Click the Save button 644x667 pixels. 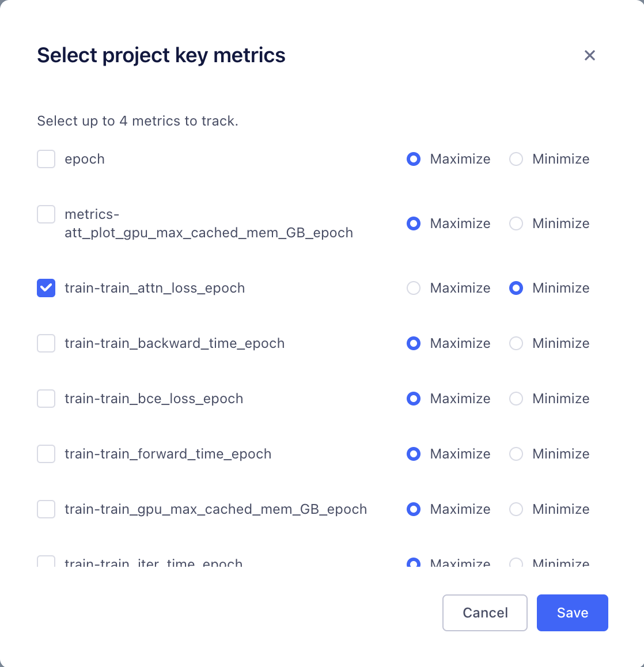[x=572, y=612]
